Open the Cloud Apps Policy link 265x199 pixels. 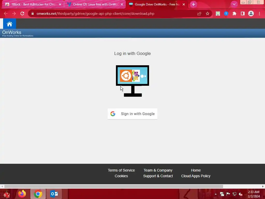[196, 176]
